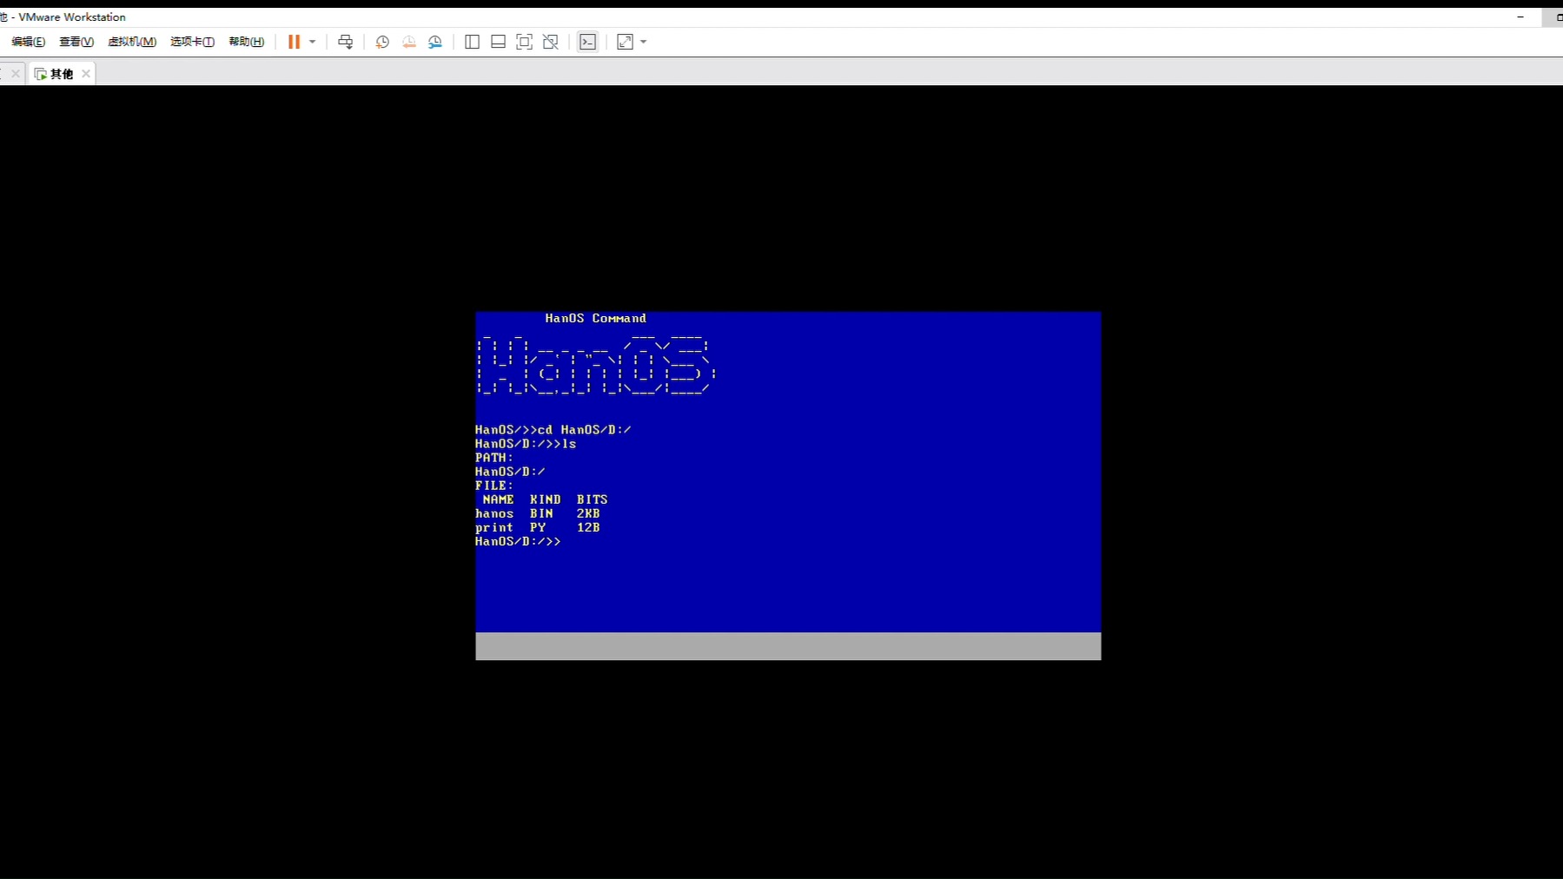Image resolution: width=1563 pixels, height=879 pixels.
Task: Switch to Unity mode
Action: (550, 42)
